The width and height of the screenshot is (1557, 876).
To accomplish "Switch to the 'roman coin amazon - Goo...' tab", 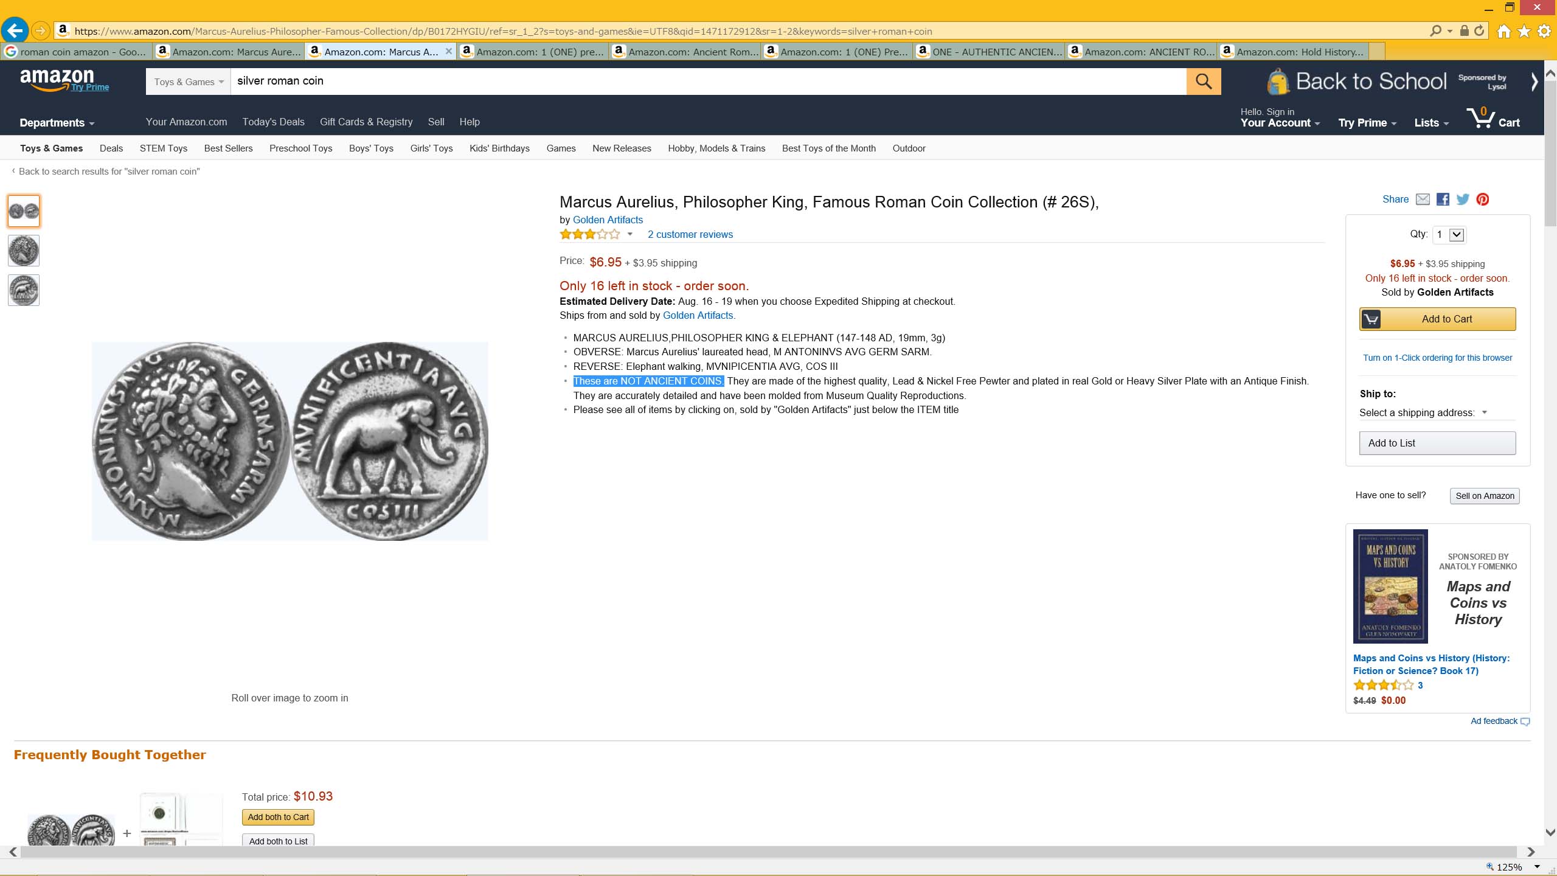I will click(x=75, y=52).
